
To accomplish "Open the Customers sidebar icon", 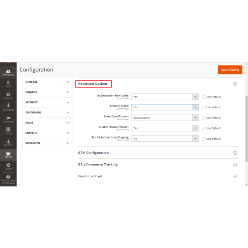I will click(x=8, y=107).
